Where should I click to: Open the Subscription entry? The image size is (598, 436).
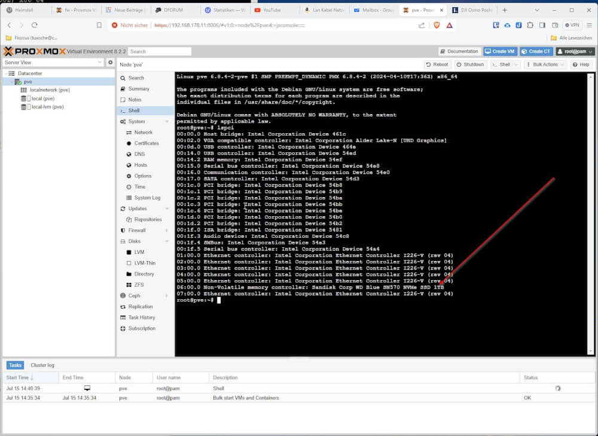142,328
